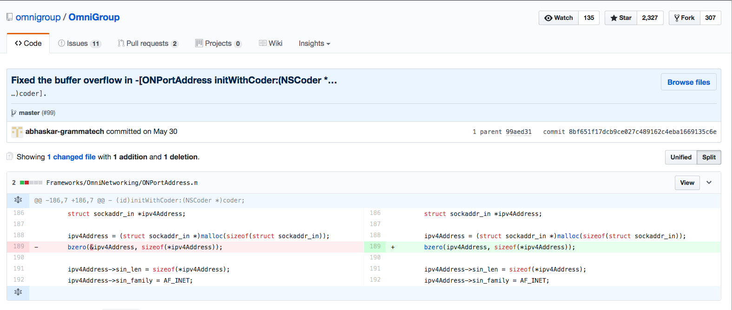Expand the Insights dropdown

click(x=314, y=44)
